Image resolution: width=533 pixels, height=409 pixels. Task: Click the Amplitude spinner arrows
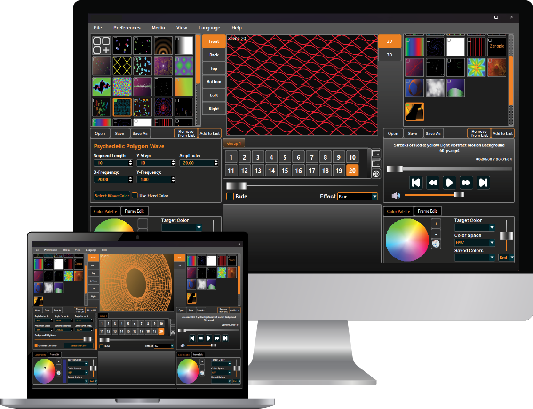[x=216, y=163]
